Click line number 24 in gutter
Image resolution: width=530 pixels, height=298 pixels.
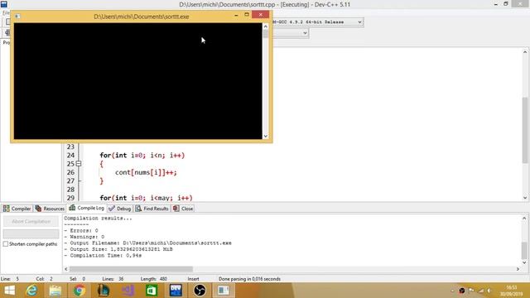coord(70,156)
